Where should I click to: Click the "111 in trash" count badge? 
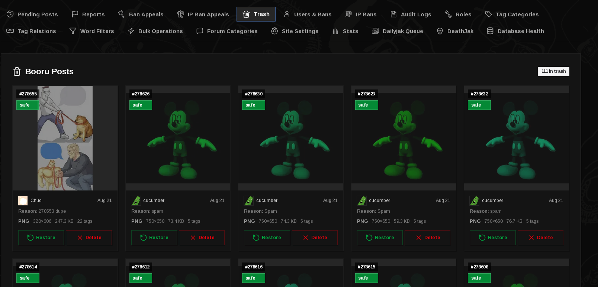(553, 71)
